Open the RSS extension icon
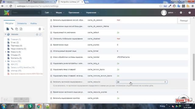Viewport: 195px width, 109px height. tap(188, 6)
